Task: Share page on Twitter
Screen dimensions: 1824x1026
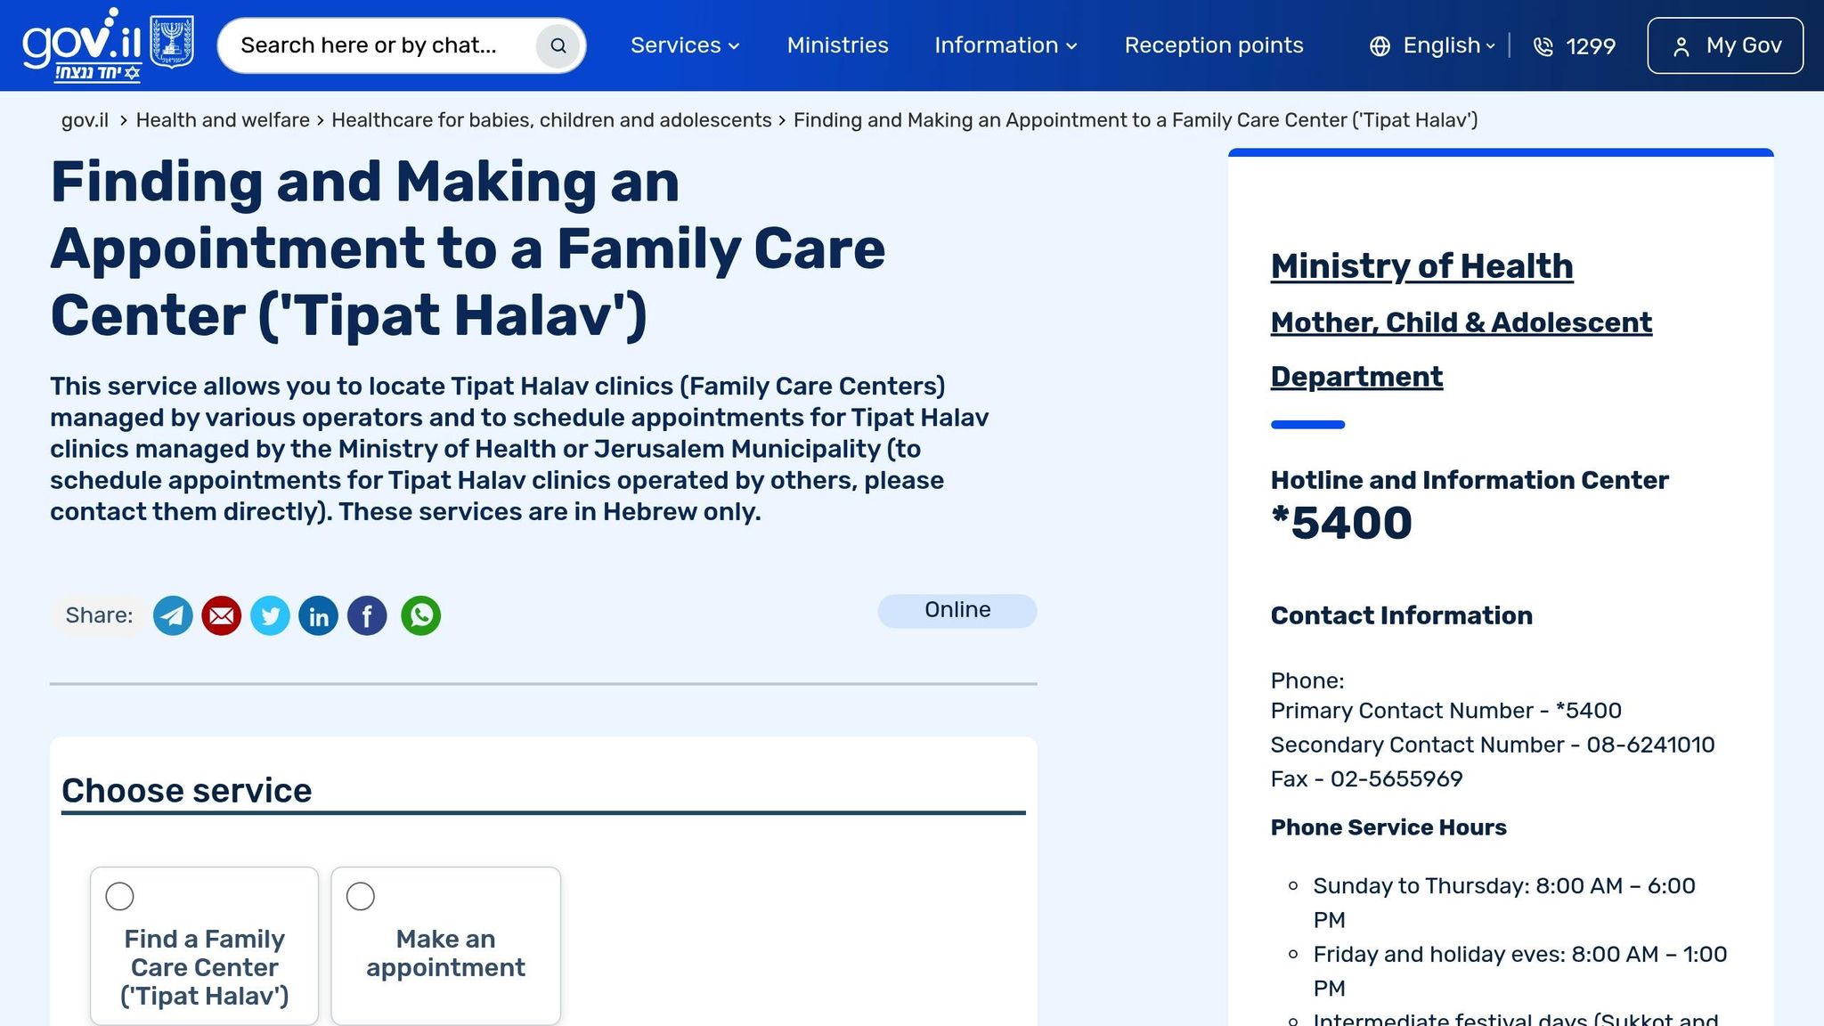Action: [270, 615]
